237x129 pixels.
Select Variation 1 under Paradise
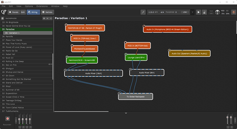pos(28,33)
